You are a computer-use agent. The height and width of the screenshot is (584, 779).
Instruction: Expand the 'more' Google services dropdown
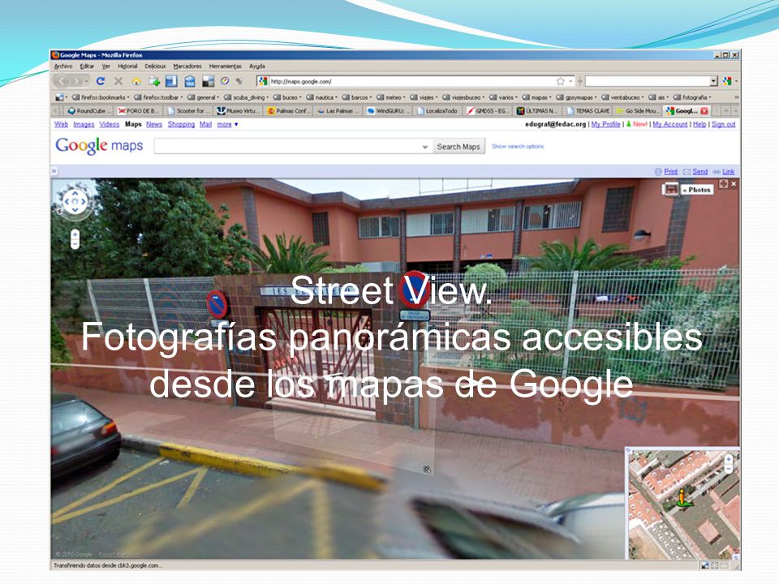tap(227, 124)
